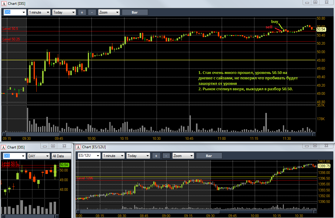Click the green Russian note text on chart
Viewport: 335px width, 218px height.
(248, 81)
